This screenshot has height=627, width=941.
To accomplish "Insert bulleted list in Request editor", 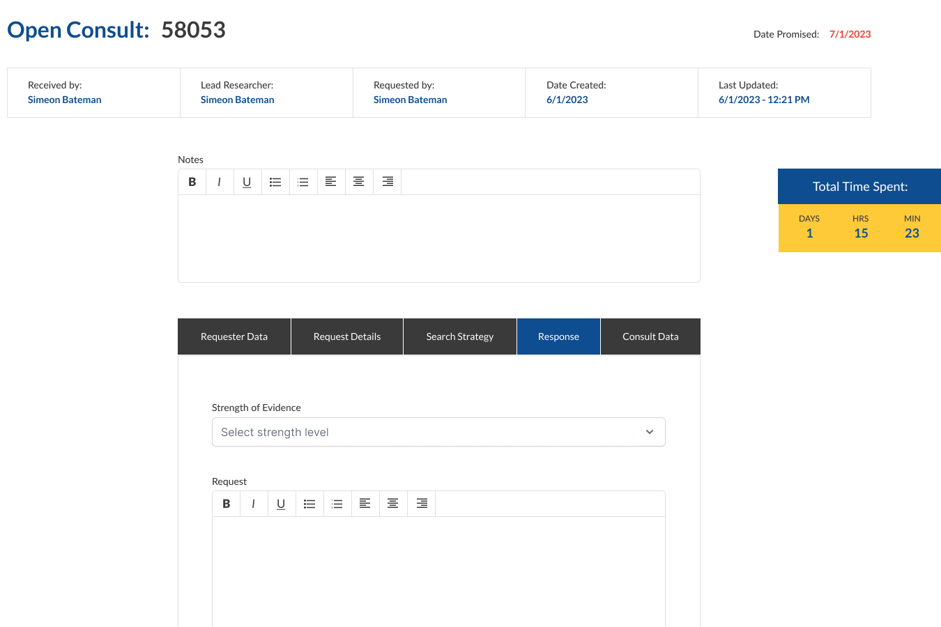I will (x=309, y=504).
